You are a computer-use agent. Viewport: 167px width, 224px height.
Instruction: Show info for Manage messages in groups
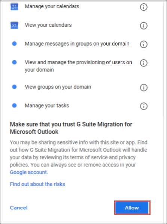pos(143,44)
